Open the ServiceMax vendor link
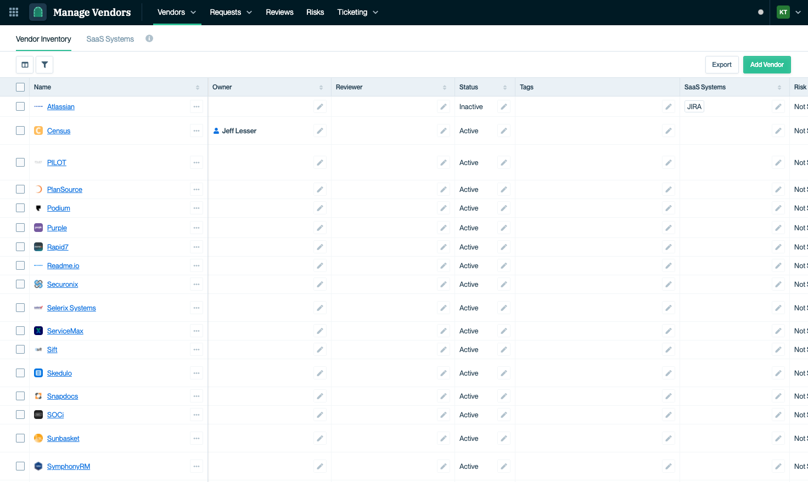 point(65,331)
